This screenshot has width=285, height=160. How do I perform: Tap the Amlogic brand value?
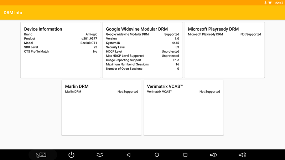tap(92, 34)
